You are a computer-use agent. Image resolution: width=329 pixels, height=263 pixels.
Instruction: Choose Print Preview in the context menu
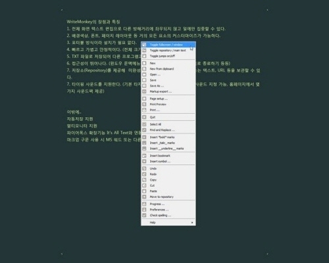[x=168, y=105]
